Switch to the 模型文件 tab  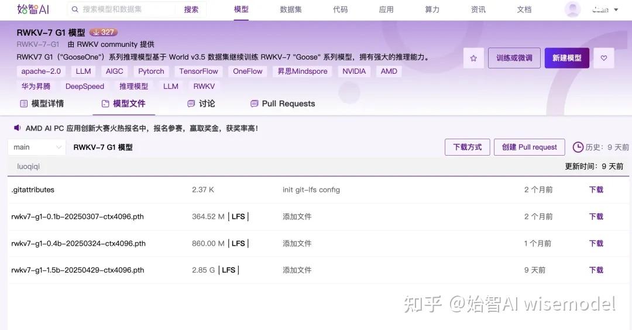123,104
